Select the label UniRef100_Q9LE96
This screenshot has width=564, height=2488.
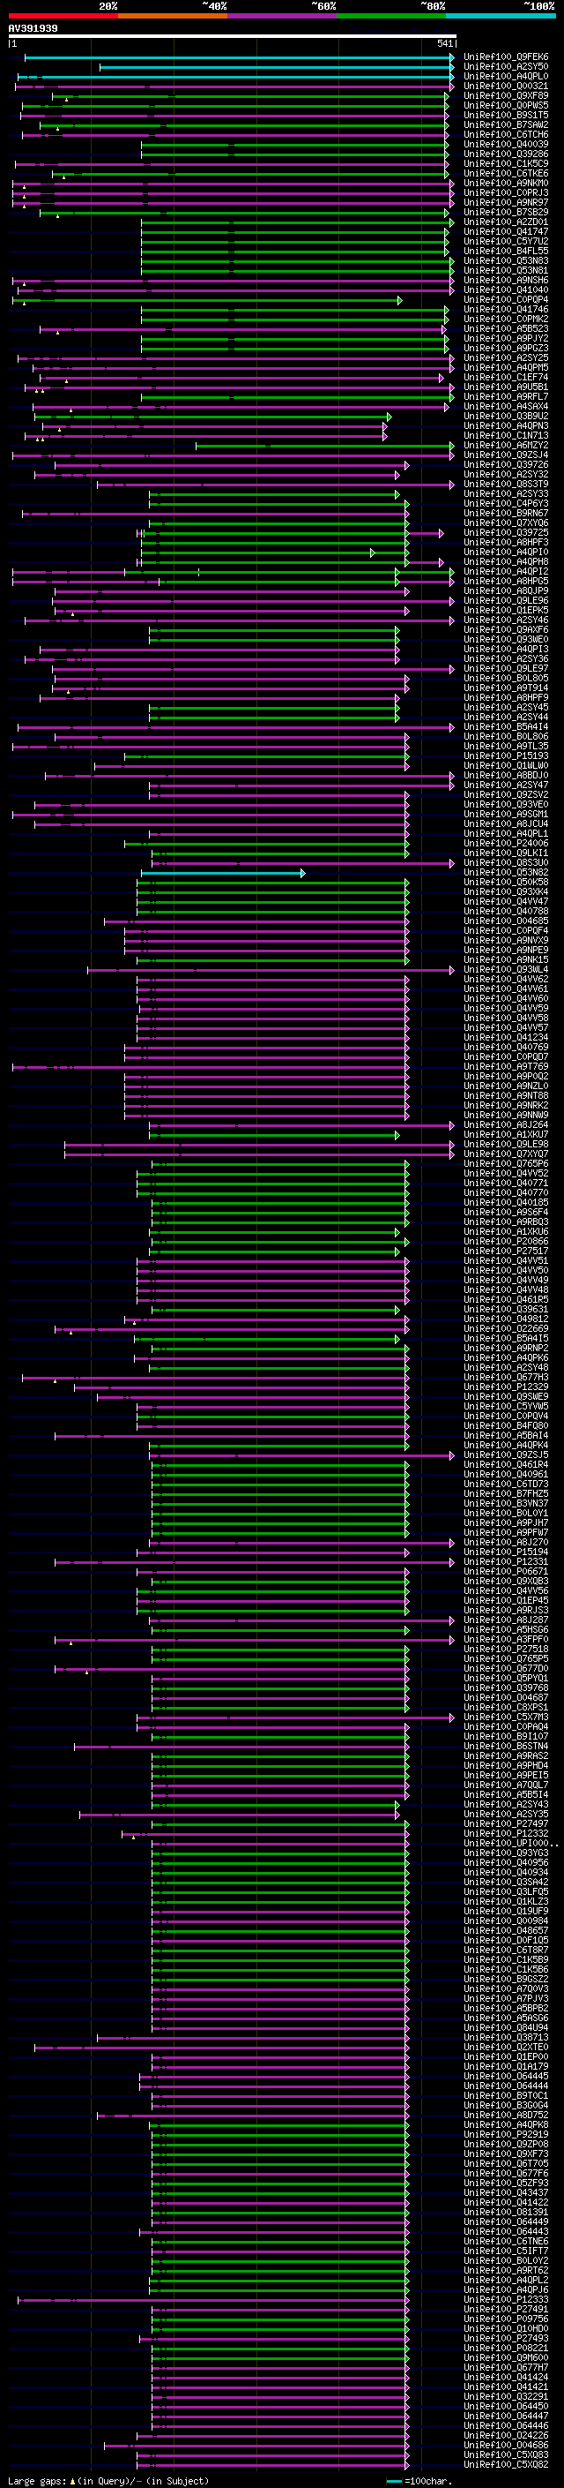[x=506, y=601]
